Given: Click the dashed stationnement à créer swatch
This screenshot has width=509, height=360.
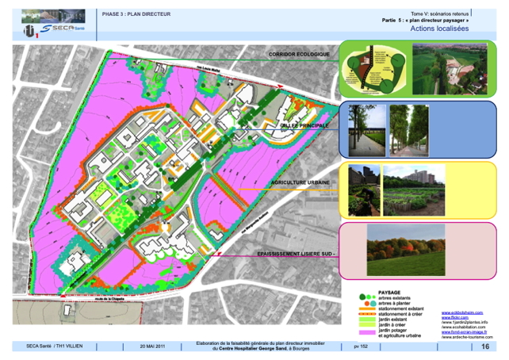Looking at the screenshot, I should pyautogui.click(x=365, y=314).
